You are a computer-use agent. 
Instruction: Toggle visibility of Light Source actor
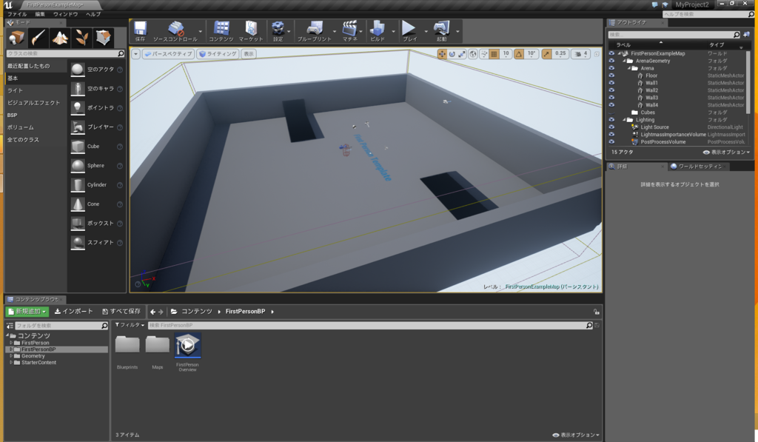(x=611, y=127)
